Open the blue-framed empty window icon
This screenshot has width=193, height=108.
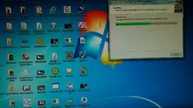(x=55, y=86)
